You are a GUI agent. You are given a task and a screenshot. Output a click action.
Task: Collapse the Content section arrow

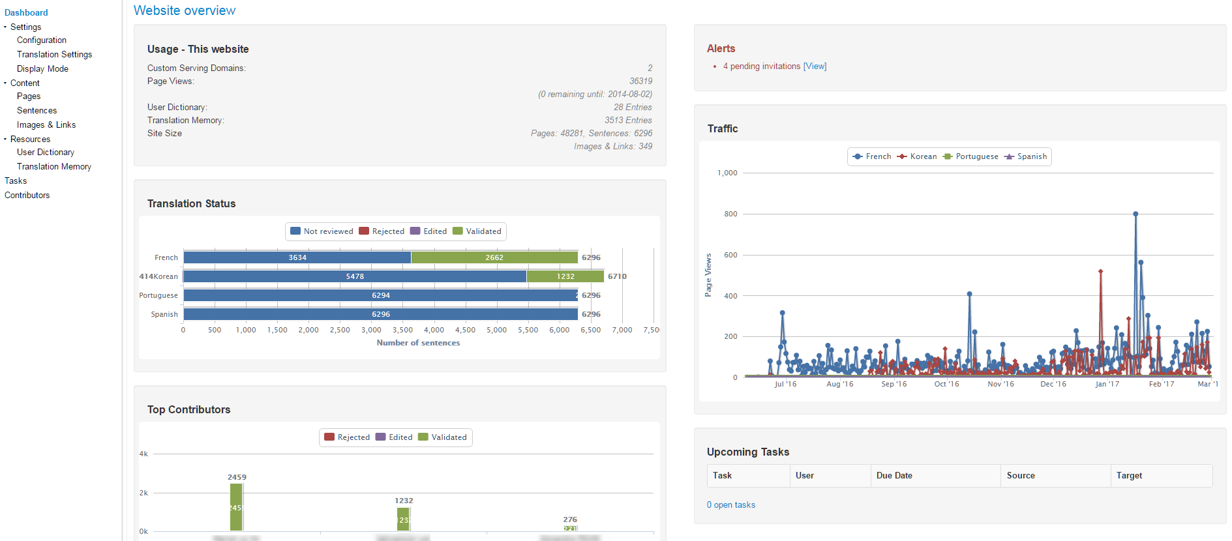5,83
